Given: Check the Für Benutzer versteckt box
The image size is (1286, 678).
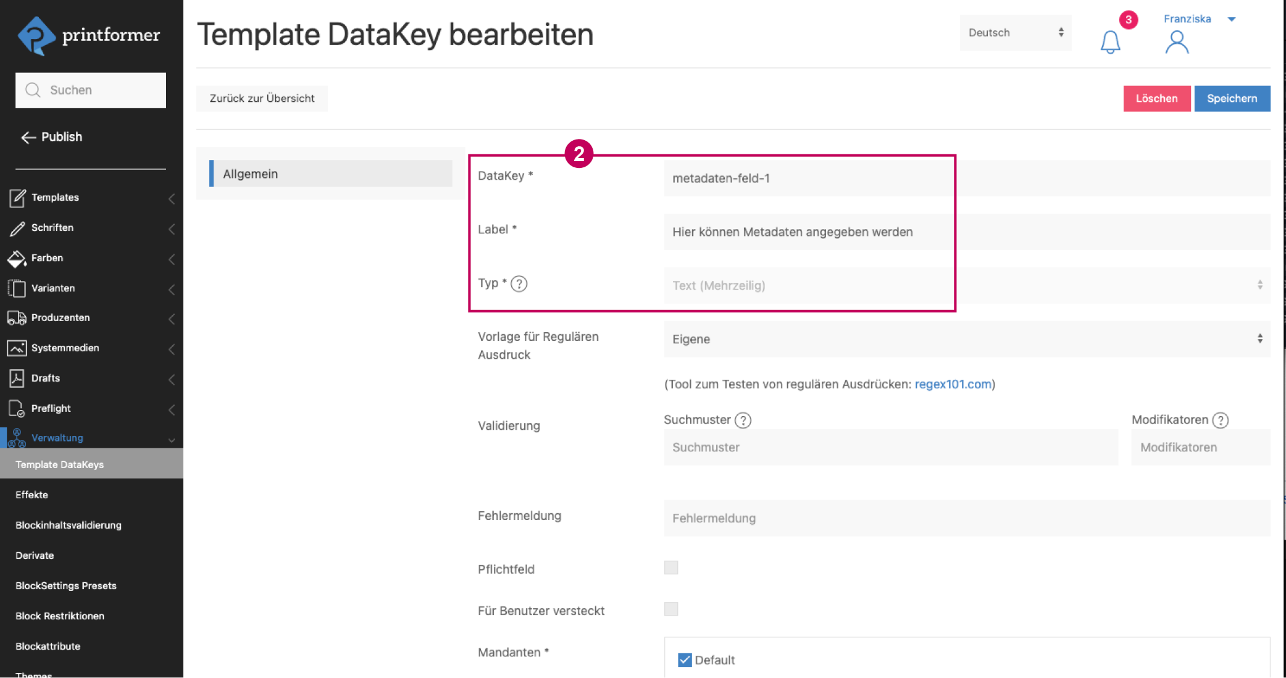Looking at the screenshot, I should pyautogui.click(x=671, y=609).
